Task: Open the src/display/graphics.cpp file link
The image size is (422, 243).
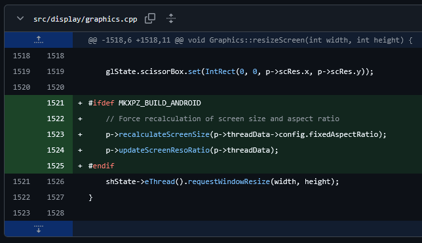Action: [x=85, y=19]
